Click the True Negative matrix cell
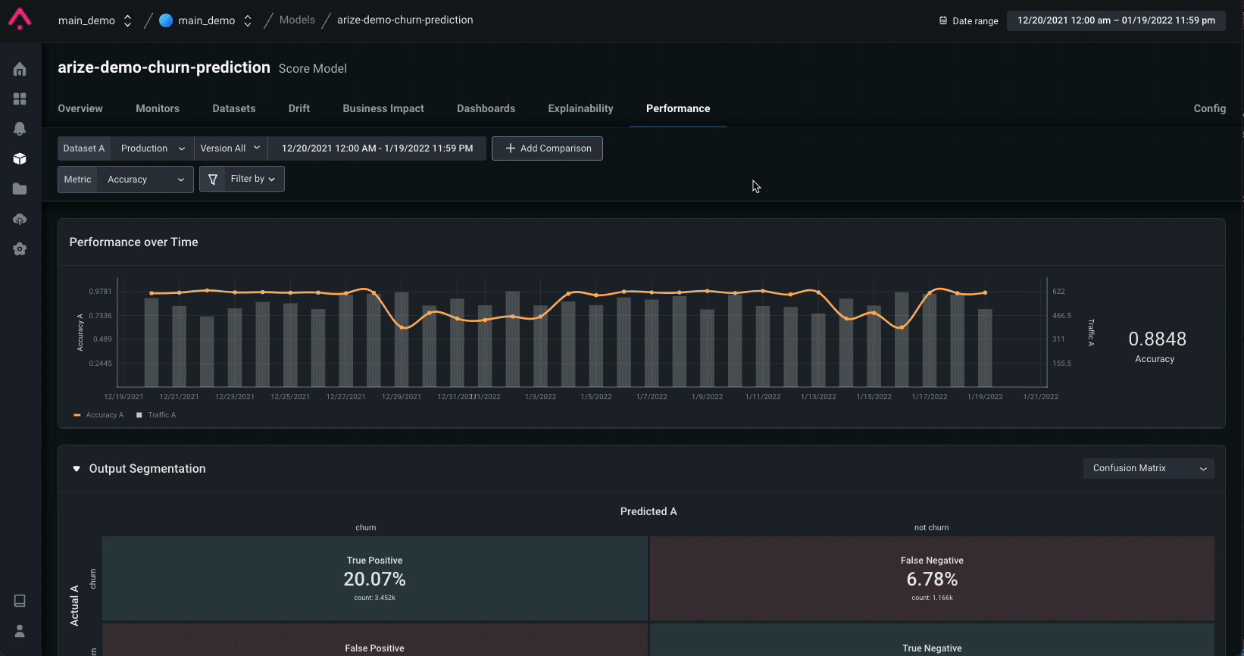The width and height of the screenshot is (1244, 656). point(933,640)
